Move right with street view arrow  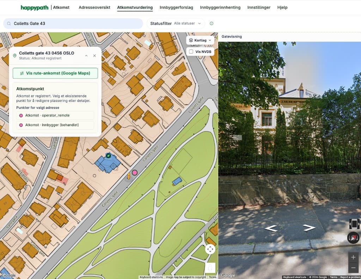pos(309,228)
